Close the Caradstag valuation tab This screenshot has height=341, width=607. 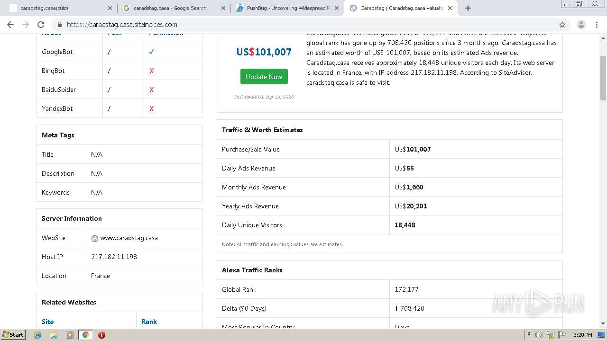[x=450, y=8]
